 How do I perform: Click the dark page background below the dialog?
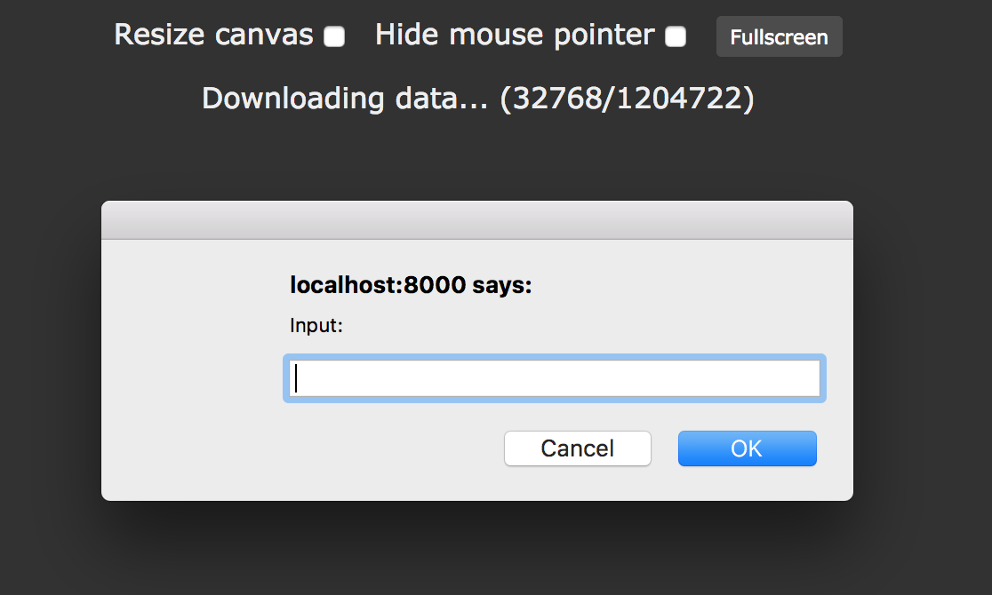tap(477, 551)
